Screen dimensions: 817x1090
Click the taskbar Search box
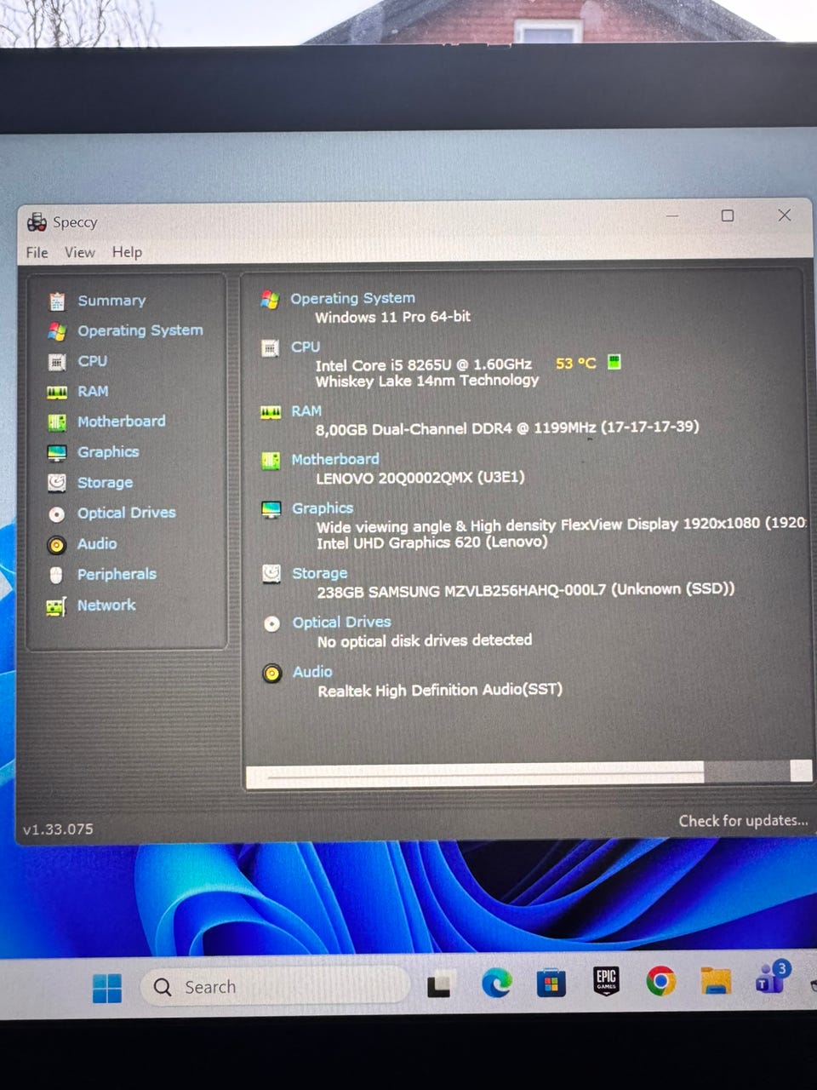(274, 987)
